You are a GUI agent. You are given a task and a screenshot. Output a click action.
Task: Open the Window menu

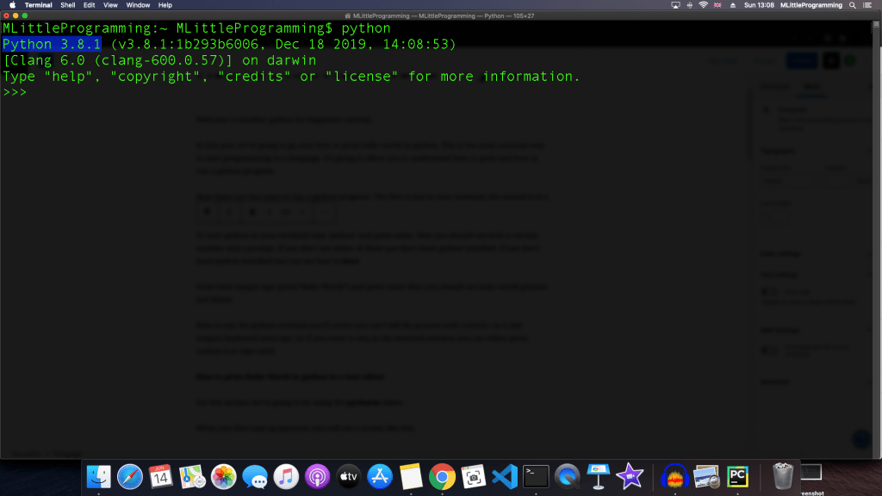(138, 5)
